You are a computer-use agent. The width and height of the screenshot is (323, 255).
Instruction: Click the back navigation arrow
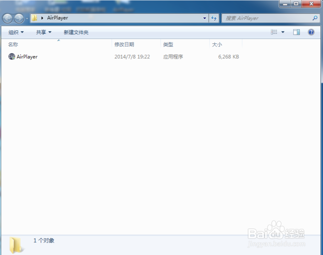click(x=7, y=18)
